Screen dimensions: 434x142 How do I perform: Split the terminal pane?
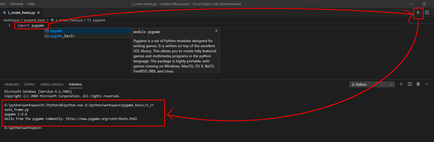point(410,84)
